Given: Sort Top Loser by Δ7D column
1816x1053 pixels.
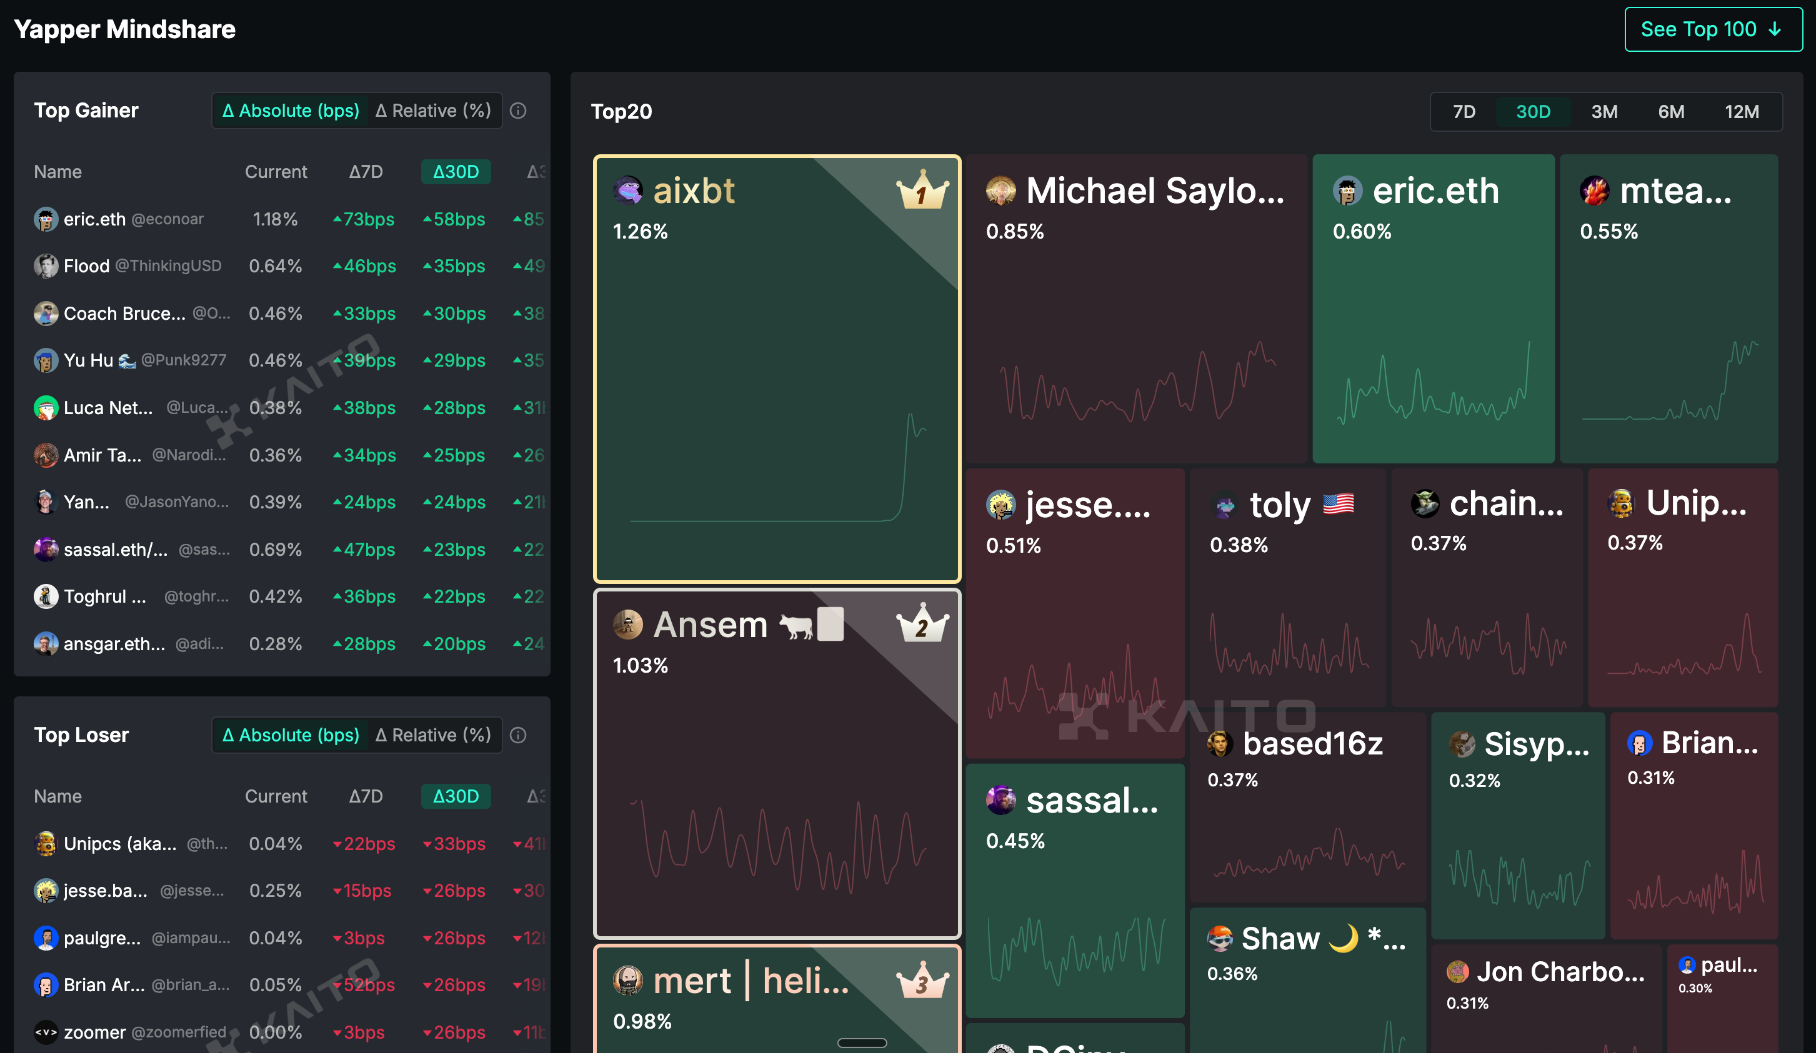Looking at the screenshot, I should (366, 796).
